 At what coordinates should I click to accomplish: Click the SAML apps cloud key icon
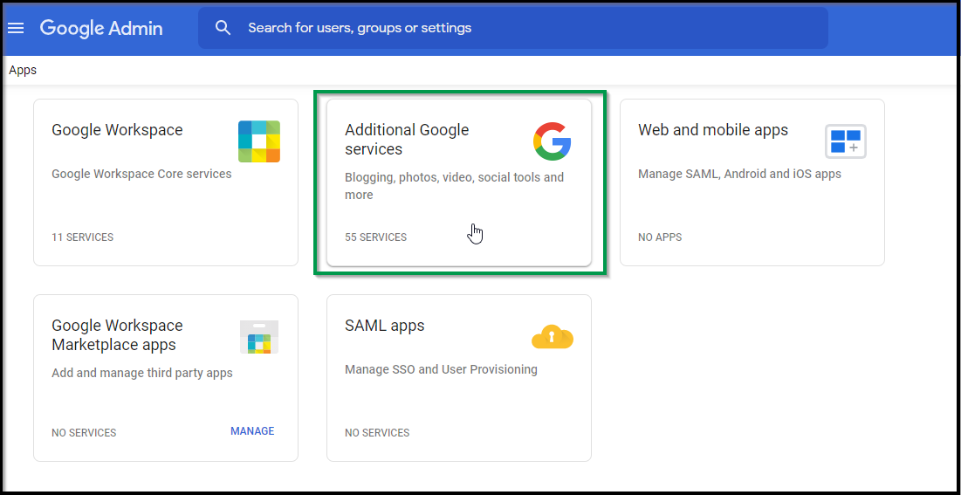pos(553,337)
